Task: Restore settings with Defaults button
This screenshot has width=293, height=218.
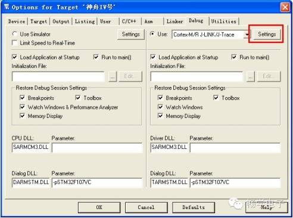Action: [194, 207]
